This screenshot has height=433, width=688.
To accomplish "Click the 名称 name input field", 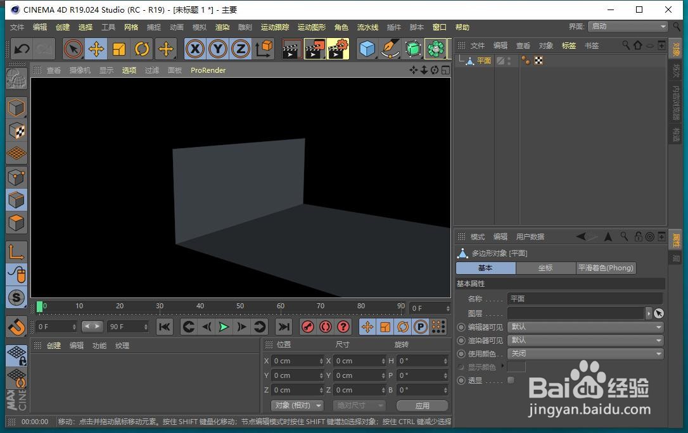I will click(x=585, y=298).
